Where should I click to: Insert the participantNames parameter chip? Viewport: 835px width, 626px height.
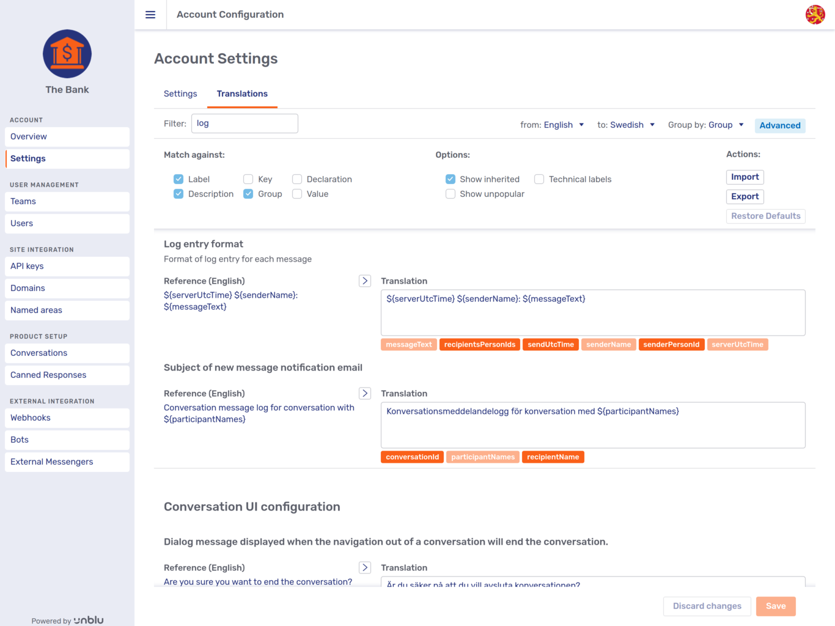pyautogui.click(x=482, y=457)
